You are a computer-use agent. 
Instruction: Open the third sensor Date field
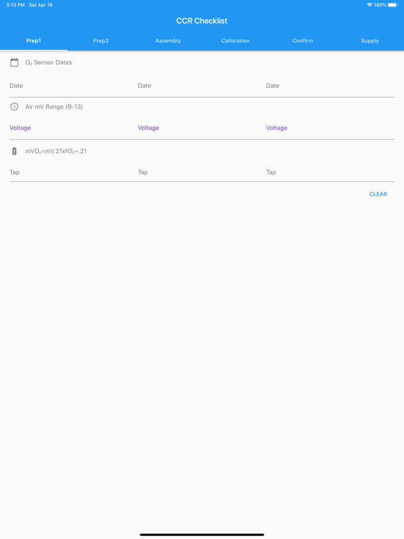[330, 86]
